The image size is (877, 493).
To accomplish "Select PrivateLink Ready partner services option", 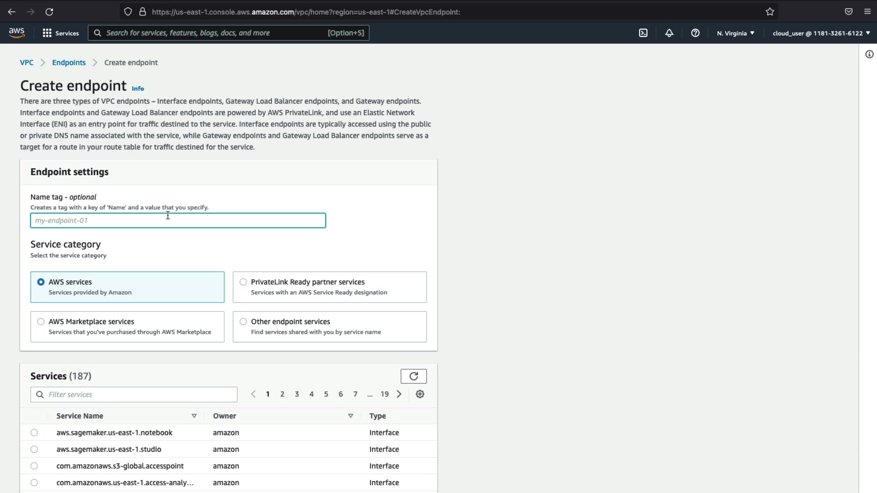I will click(x=243, y=282).
